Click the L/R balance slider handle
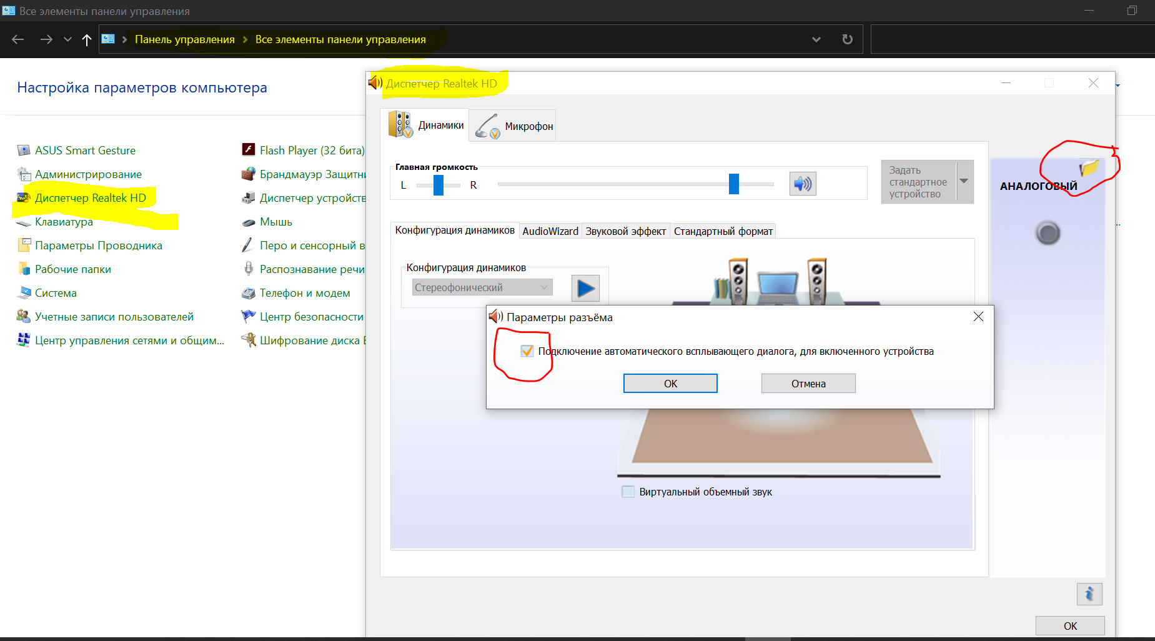Viewport: 1155px width, 641px height. point(439,184)
